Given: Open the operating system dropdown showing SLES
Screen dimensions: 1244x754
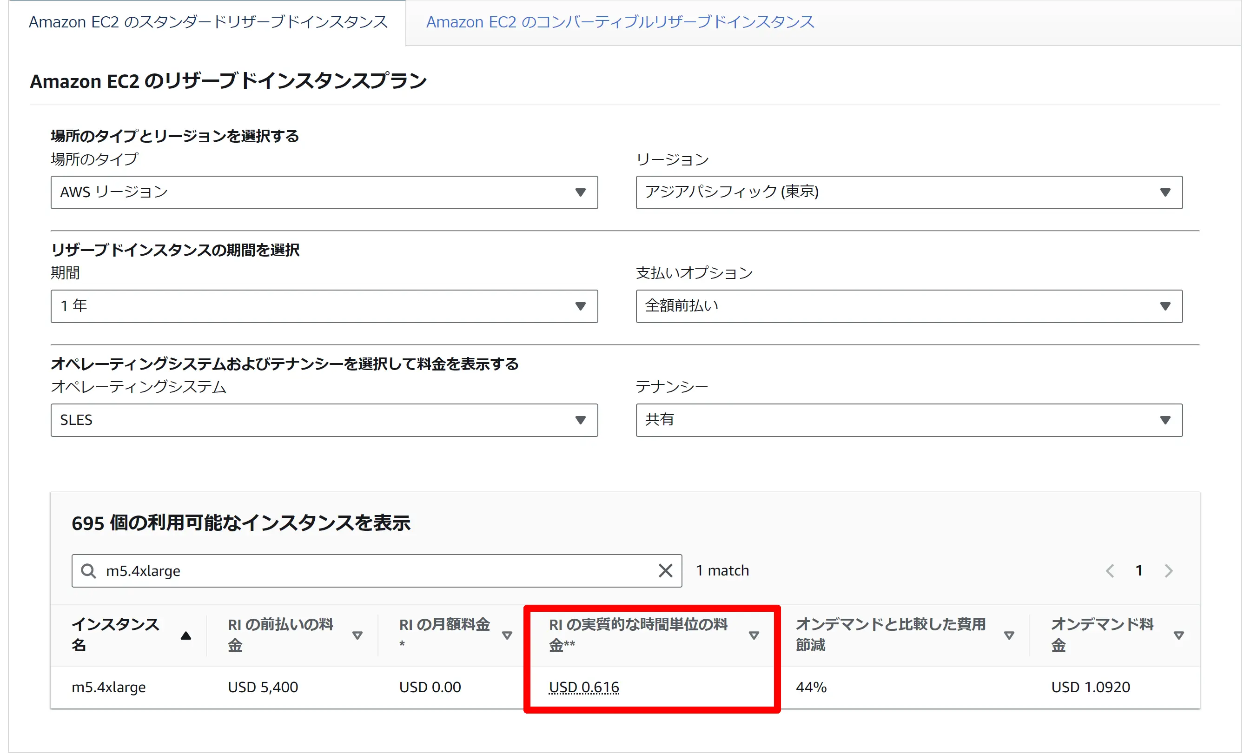Looking at the screenshot, I should pos(324,420).
